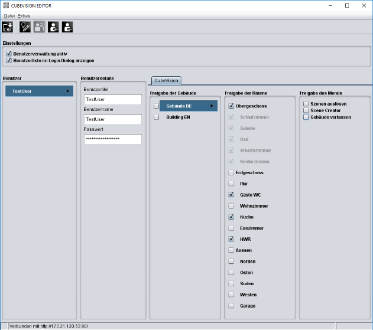Image resolution: width=373 pixels, height=330 pixels.
Task: Minimize the Cubevision Editor window
Action: point(330,5)
